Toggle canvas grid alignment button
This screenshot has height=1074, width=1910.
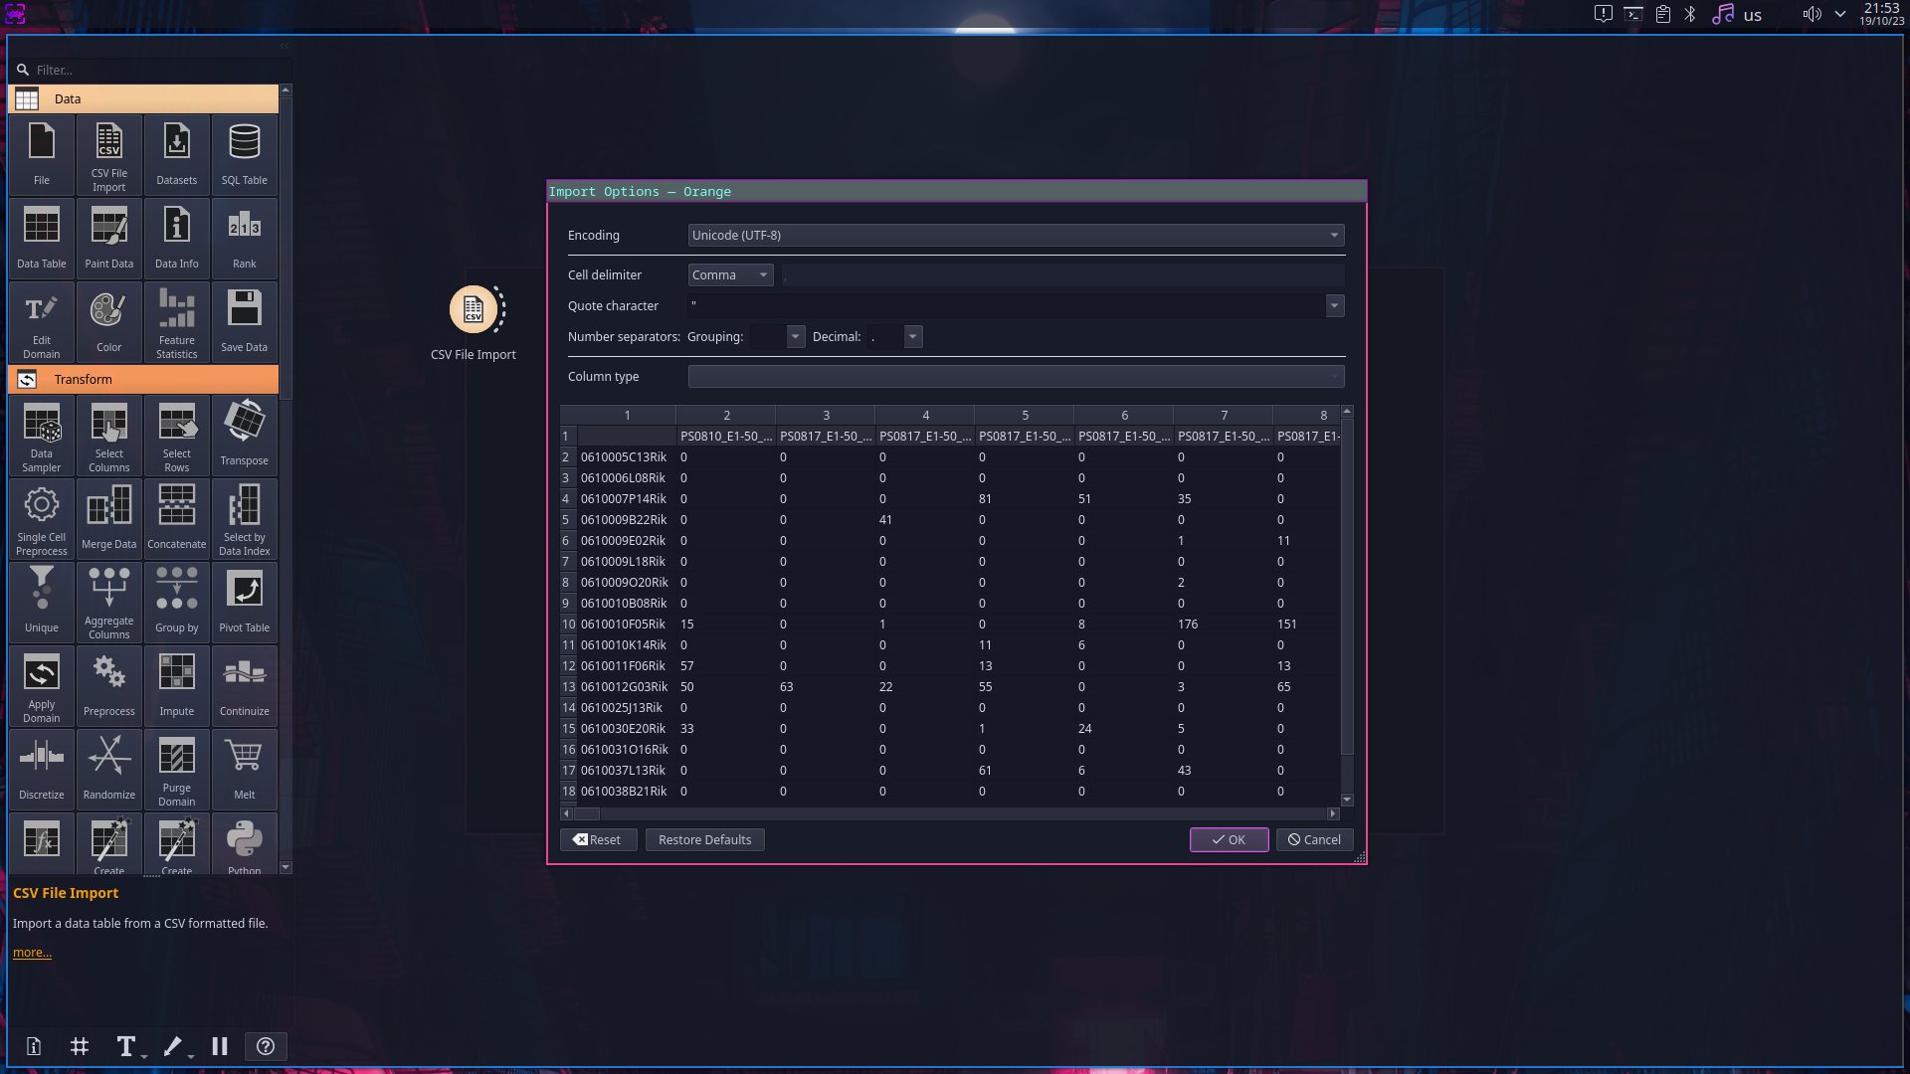click(x=80, y=1046)
